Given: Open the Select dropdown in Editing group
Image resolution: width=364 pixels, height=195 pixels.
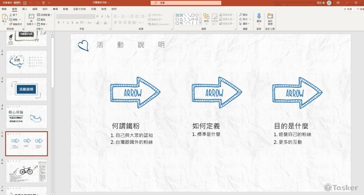Looking at the screenshot, I should 245,24.
